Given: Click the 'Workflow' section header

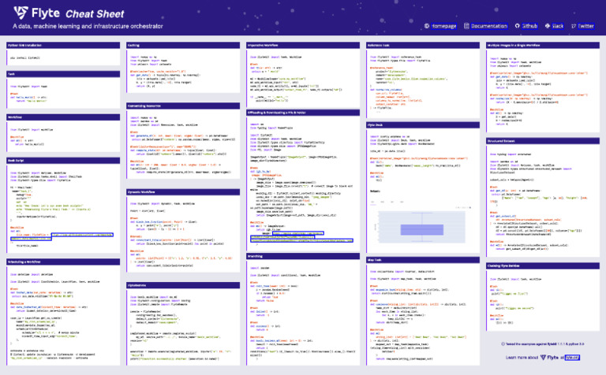Looking at the screenshot, I should click(x=63, y=117).
